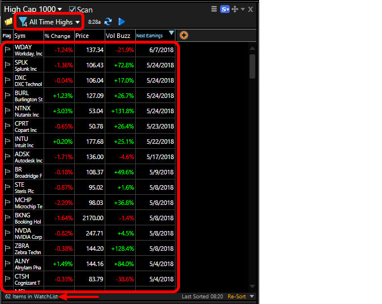Flag the BR Broadridge row
This screenshot has width=382, height=304.
click(7, 172)
